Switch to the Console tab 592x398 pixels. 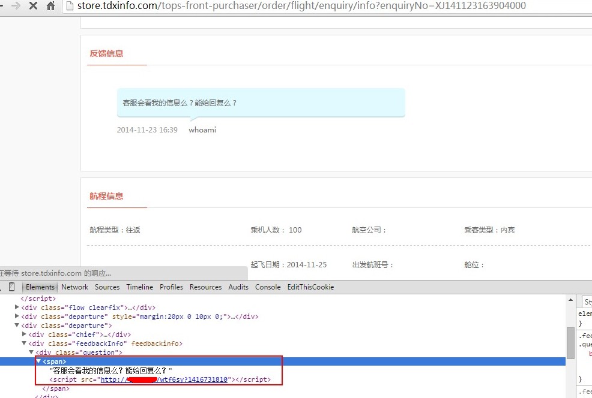click(x=268, y=287)
